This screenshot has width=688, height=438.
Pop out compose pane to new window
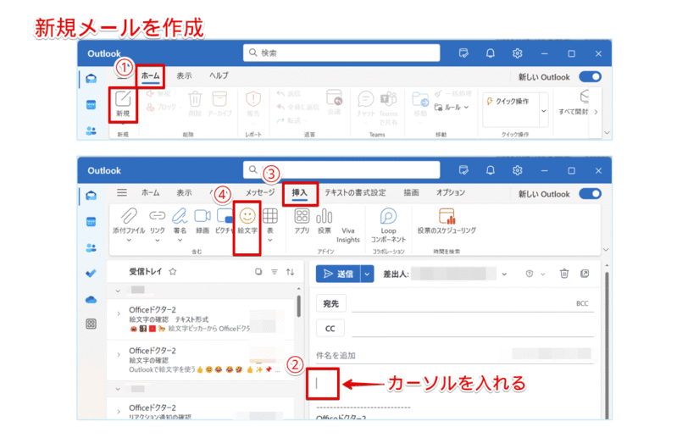point(585,274)
